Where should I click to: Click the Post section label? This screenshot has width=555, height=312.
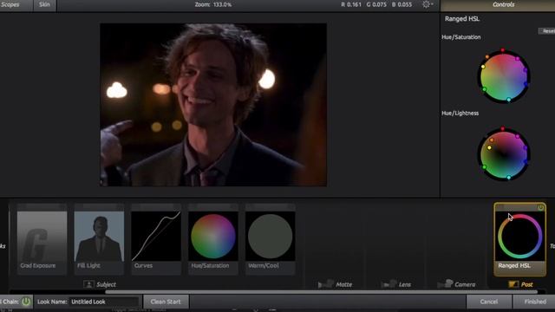pos(526,284)
